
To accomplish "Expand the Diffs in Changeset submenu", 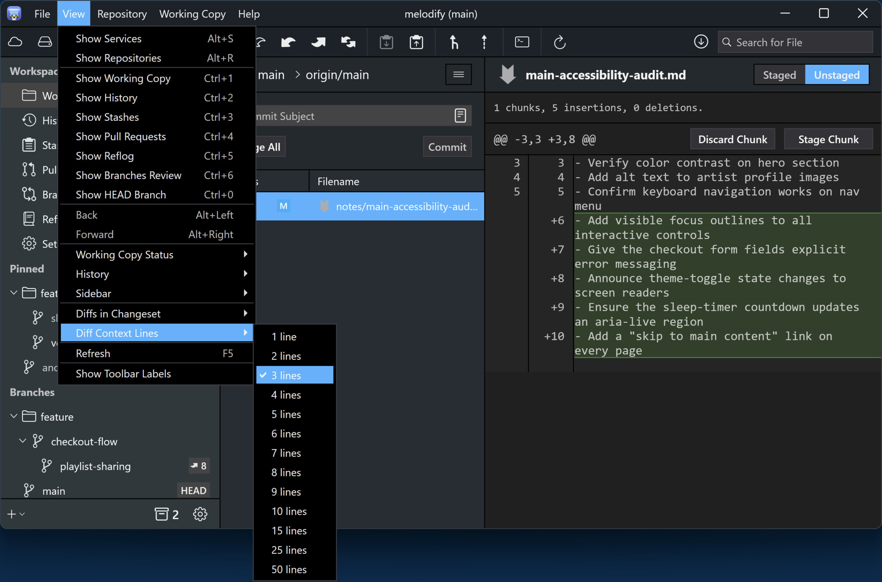I will [x=157, y=313].
